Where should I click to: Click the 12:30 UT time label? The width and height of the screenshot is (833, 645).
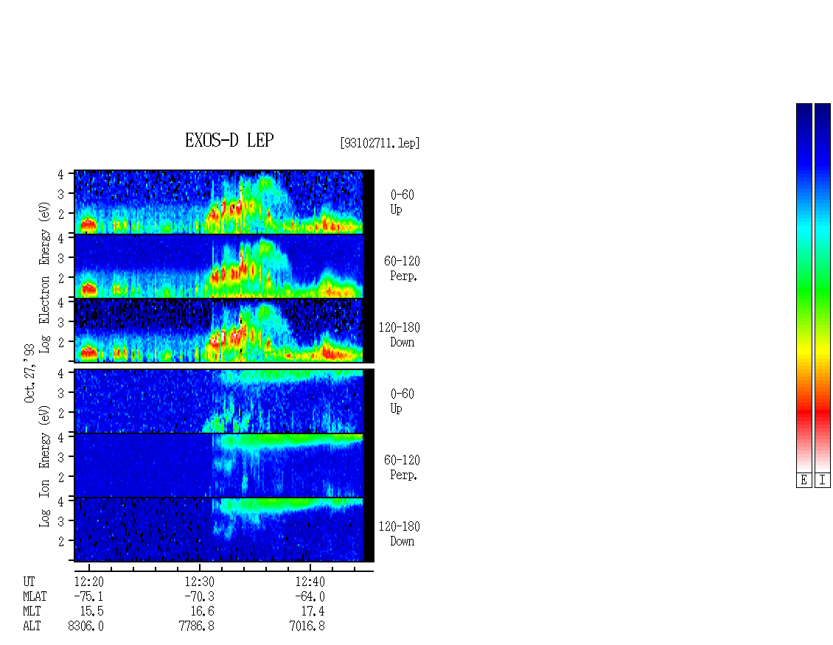(199, 582)
